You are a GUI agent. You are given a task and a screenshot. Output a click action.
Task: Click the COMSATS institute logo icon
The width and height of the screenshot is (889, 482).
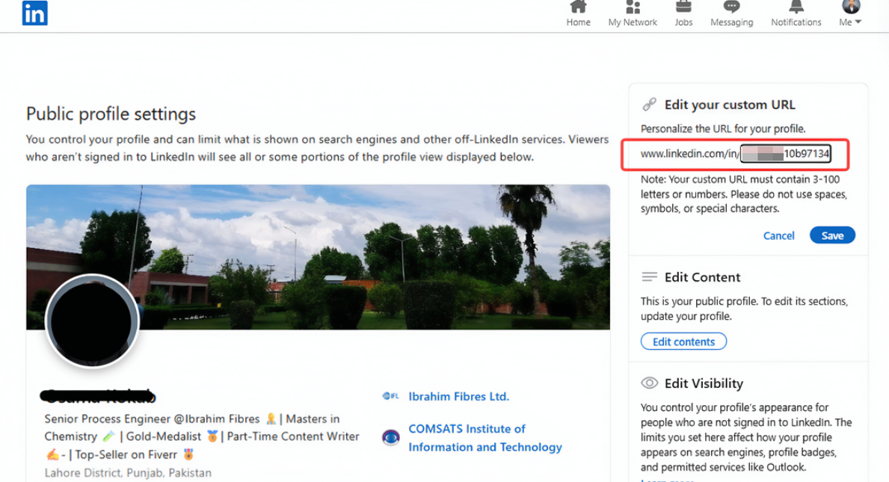(390, 437)
